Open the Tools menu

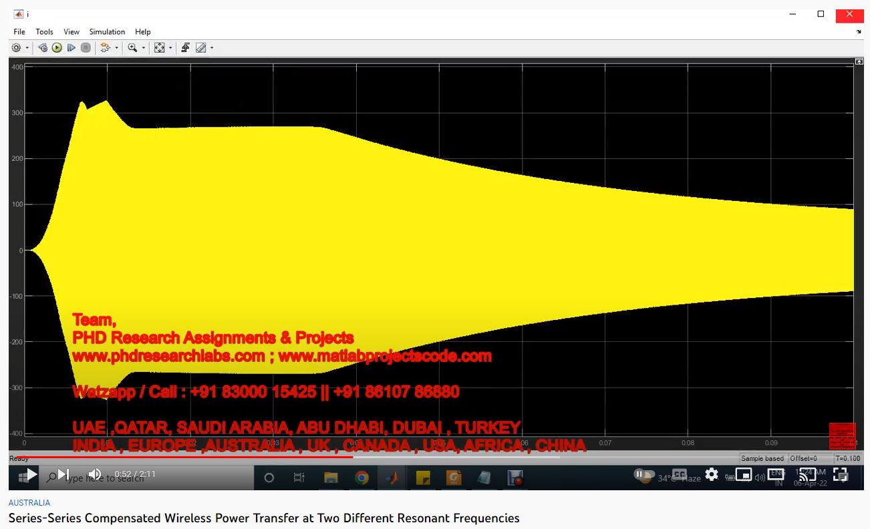tap(44, 31)
